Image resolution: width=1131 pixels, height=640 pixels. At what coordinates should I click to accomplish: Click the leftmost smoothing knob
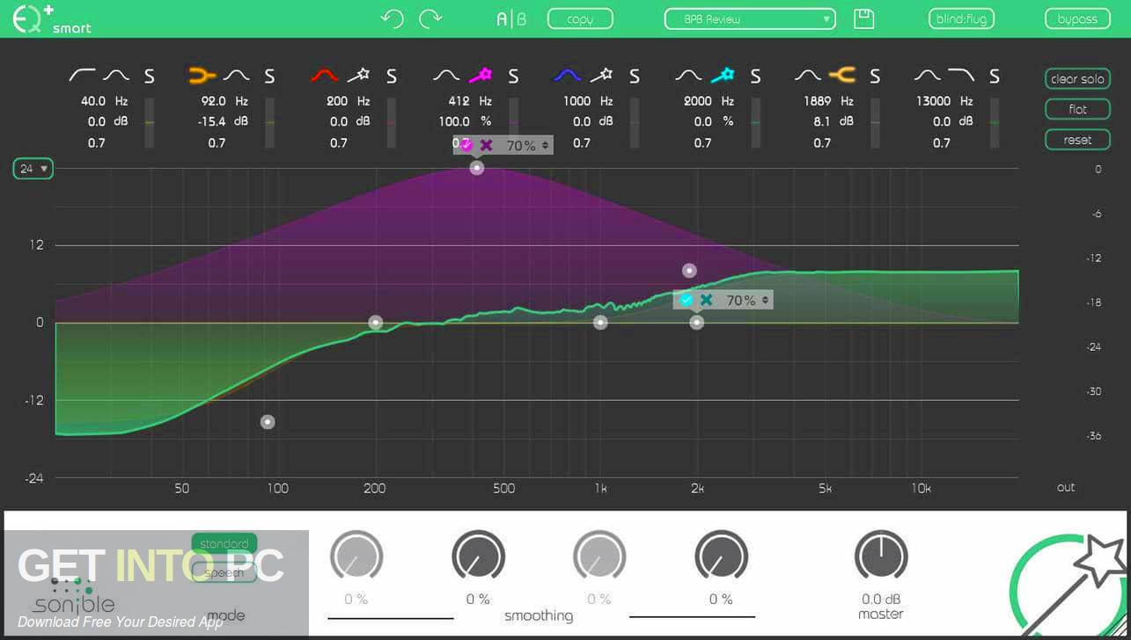356,556
